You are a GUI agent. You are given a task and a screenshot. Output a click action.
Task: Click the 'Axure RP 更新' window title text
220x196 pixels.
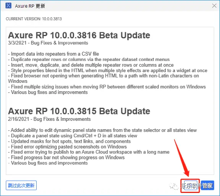pos(30,6)
